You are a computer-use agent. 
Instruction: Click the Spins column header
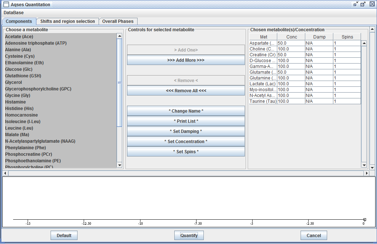(347, 37)
